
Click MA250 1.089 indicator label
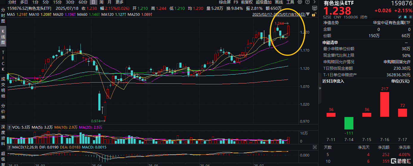pos(140,14)
